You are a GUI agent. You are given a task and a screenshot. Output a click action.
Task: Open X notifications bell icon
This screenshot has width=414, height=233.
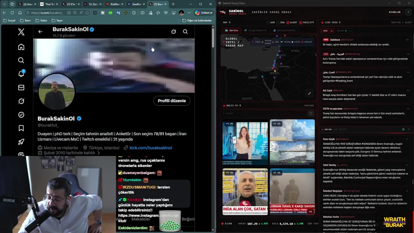(21, 74)
